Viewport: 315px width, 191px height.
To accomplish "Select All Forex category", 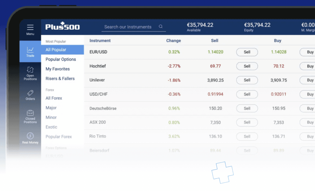I will pos(54,98).
